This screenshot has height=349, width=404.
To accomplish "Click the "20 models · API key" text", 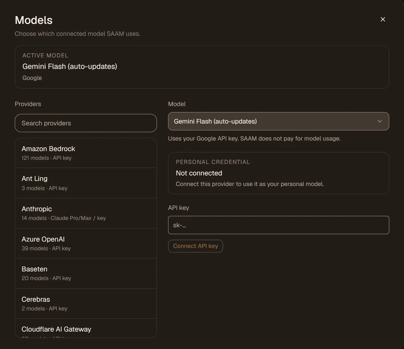I will [46, 278].
